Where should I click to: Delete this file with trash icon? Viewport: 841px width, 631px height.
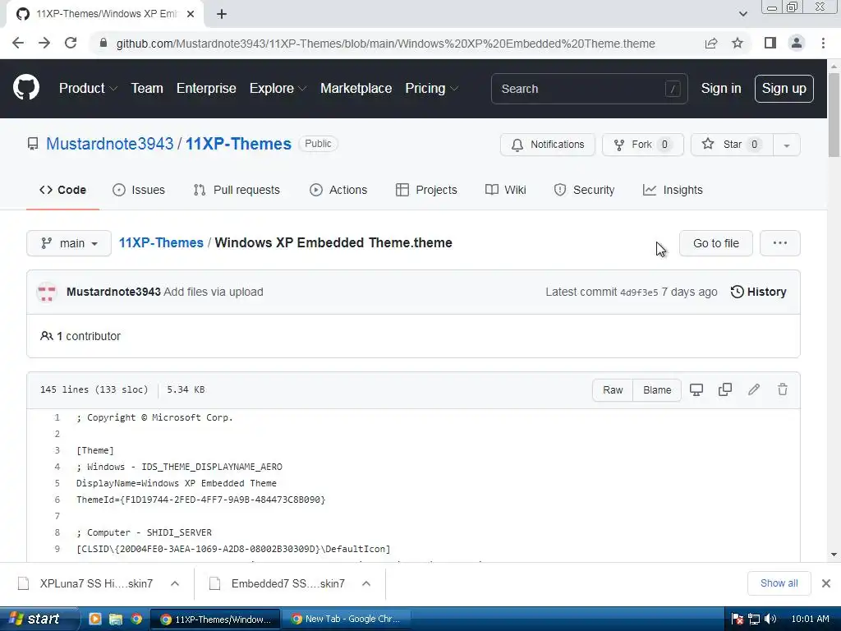(783, 389)
